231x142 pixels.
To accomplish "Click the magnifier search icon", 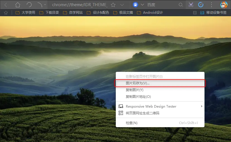I will (x=181, y=5).
